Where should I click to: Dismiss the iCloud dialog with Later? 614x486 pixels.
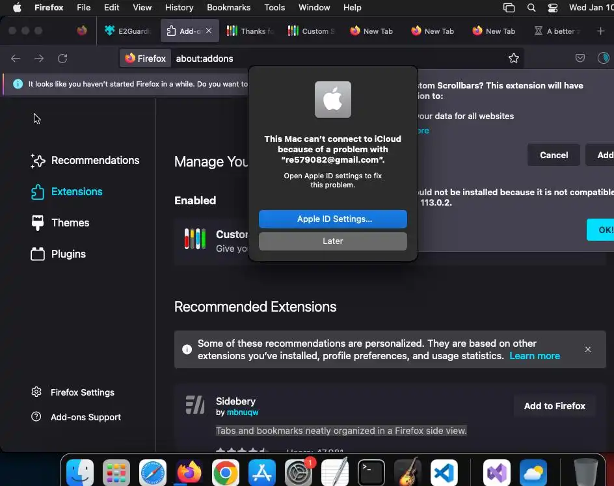333,241
